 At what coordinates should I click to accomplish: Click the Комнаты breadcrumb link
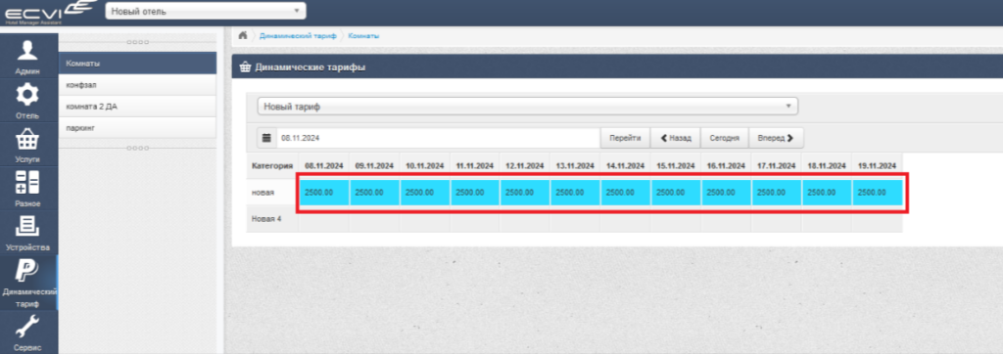pyautogui.click(x=363, y=36)
